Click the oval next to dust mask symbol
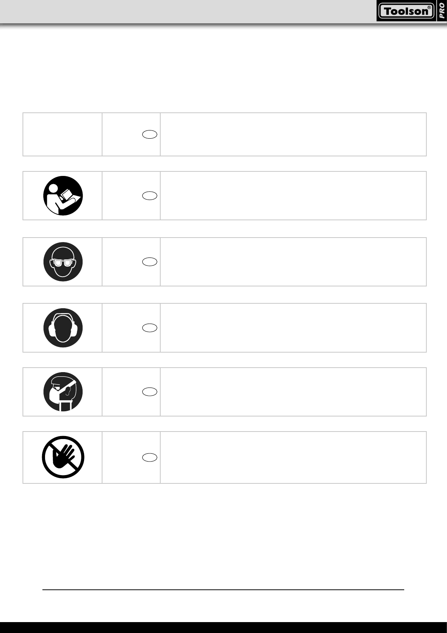 [150, 392]
